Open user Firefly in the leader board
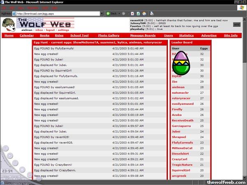This screenshot has width=247, height=185. pos(177,109)
